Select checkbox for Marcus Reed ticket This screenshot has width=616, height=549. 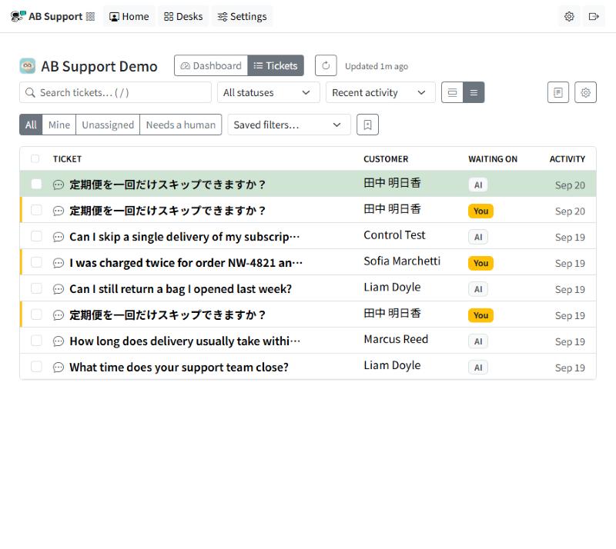[x=36, y=340]
